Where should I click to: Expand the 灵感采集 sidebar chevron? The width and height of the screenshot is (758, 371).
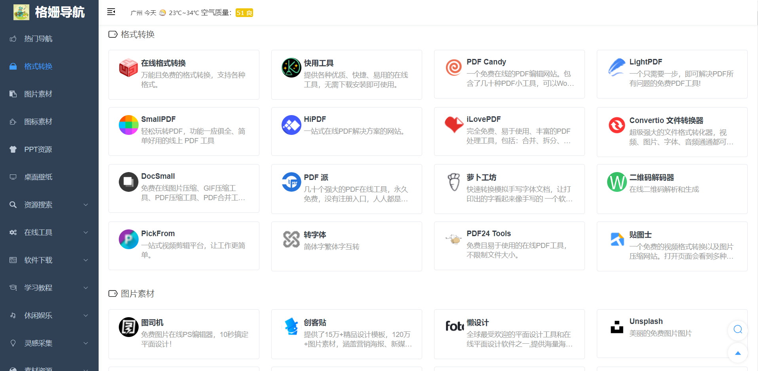[x=86, y=343]
